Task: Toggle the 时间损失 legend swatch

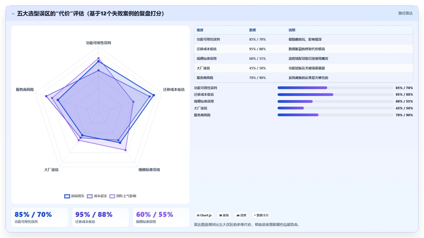Action: (67, 196)
